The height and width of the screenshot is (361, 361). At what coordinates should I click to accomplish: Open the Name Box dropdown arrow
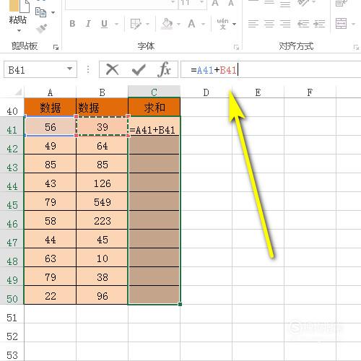(69, 69)
